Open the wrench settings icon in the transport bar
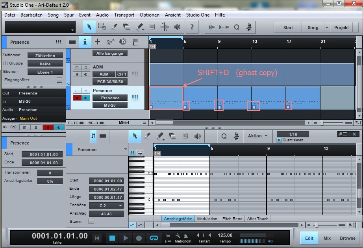The height and width of the screenshot is (248, 363). tap(178, 236)
